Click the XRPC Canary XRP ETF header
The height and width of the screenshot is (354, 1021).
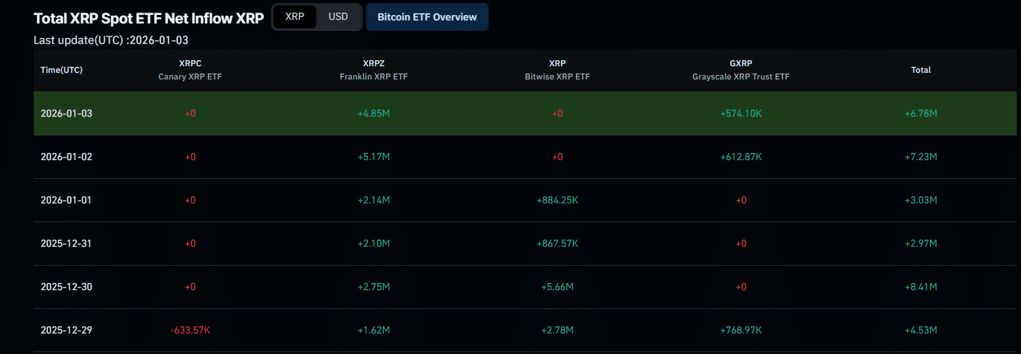pos(190,70)
